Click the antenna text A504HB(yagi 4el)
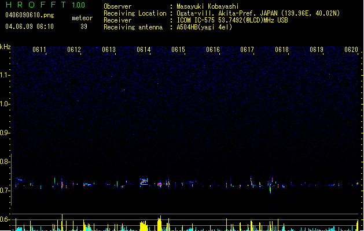Image resolution: width=364 pixels, height=231 pixels. 204,27
